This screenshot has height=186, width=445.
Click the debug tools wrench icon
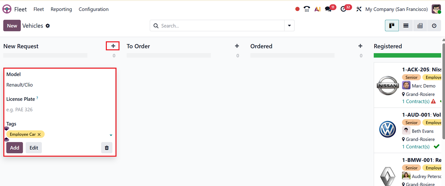coord(359,9)
